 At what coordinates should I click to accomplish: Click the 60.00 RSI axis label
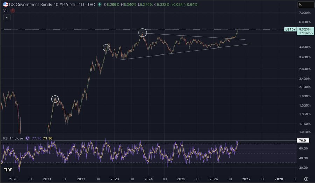point(303,148)
